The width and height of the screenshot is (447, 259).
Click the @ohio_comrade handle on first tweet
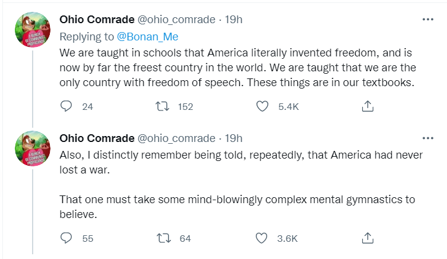(176, 20)
